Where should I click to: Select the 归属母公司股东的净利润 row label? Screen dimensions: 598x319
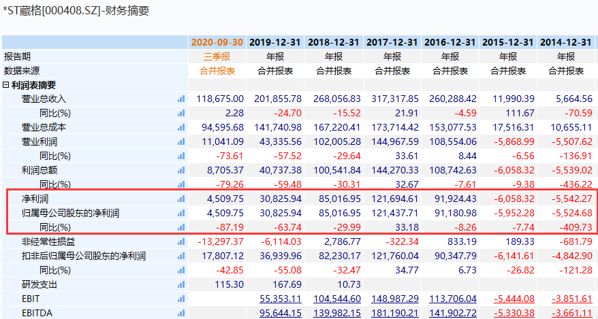tap(71, 213)
